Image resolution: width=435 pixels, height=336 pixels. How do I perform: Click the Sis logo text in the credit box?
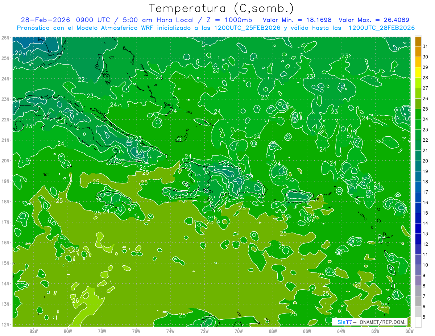point(341,322)
